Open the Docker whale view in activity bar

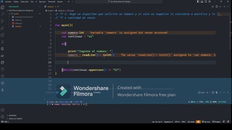point(3,56)
